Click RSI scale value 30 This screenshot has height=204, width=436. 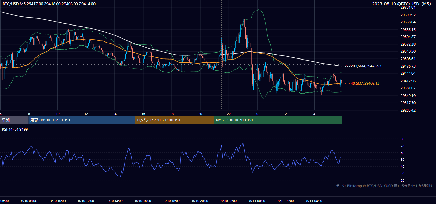[402, 173]
